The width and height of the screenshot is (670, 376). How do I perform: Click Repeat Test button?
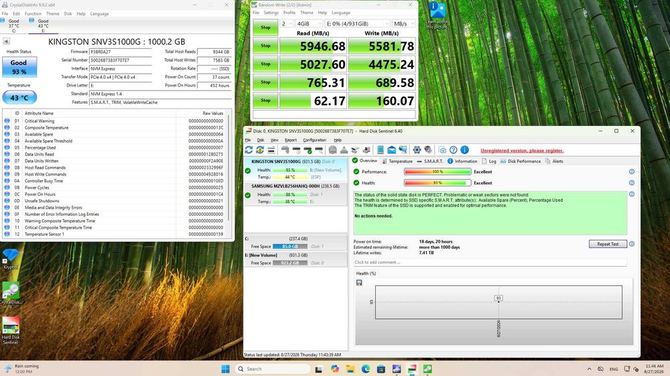pyautogui.click(x=608, y=244)
